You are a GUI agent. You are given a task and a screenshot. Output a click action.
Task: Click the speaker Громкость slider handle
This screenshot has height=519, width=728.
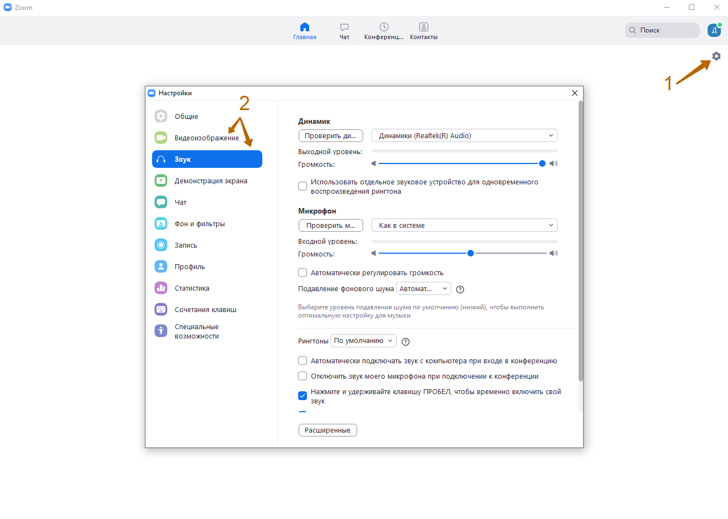click(542, 163)
